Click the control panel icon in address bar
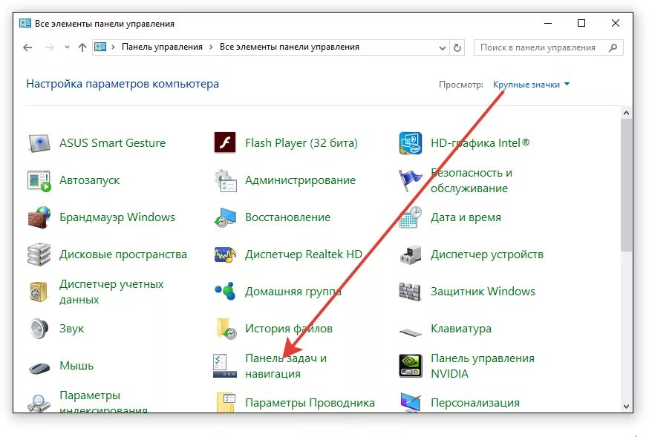 [x=100, y=47]
